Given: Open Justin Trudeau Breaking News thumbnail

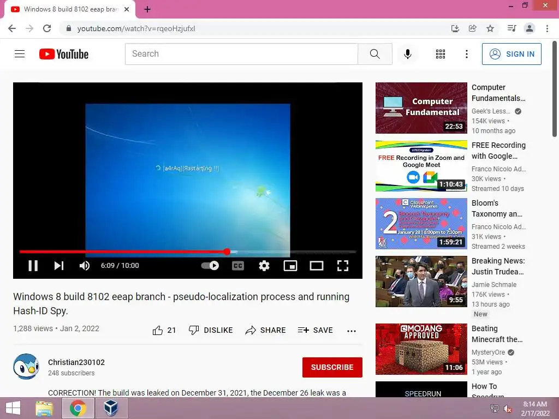Looking at the screenshot, I should pos(421,282).
